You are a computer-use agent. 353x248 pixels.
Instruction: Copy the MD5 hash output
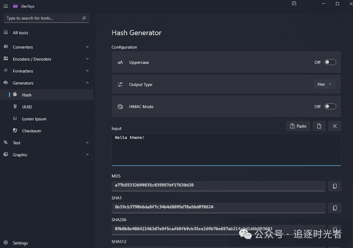(334, 186)
